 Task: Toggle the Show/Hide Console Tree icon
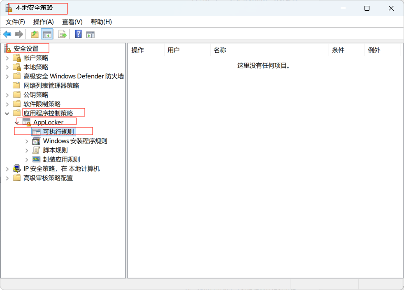[x=47, y=34]
